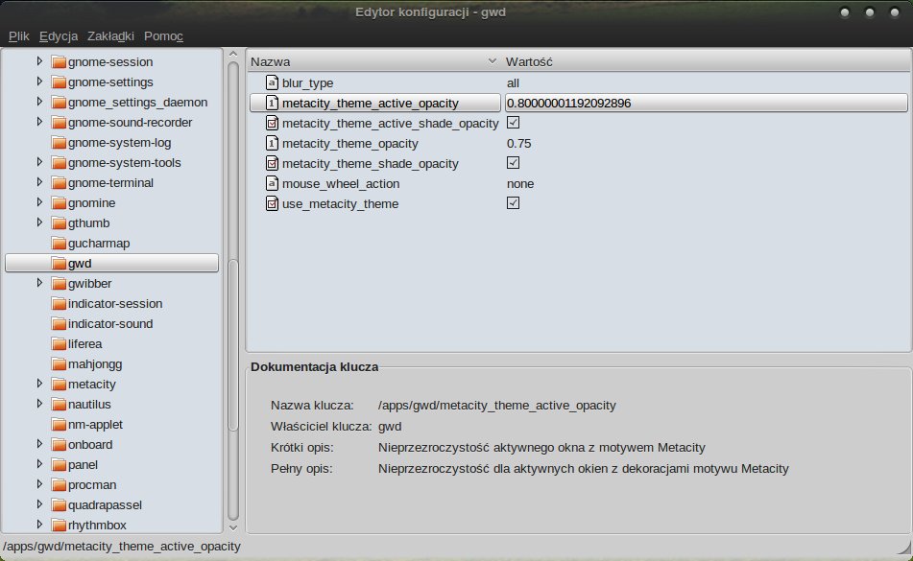Edit the 0.80000001192092896 value field

[x=707, y=103]
